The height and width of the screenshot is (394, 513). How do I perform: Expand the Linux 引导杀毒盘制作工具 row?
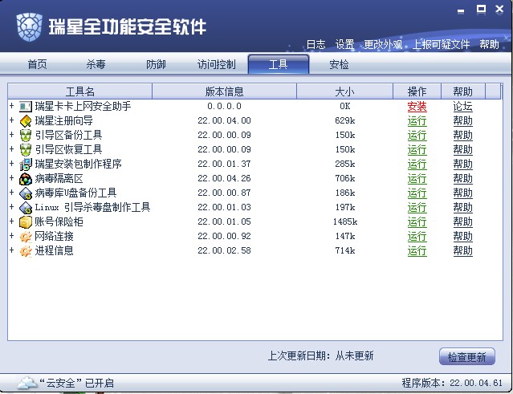click(12, 207)
